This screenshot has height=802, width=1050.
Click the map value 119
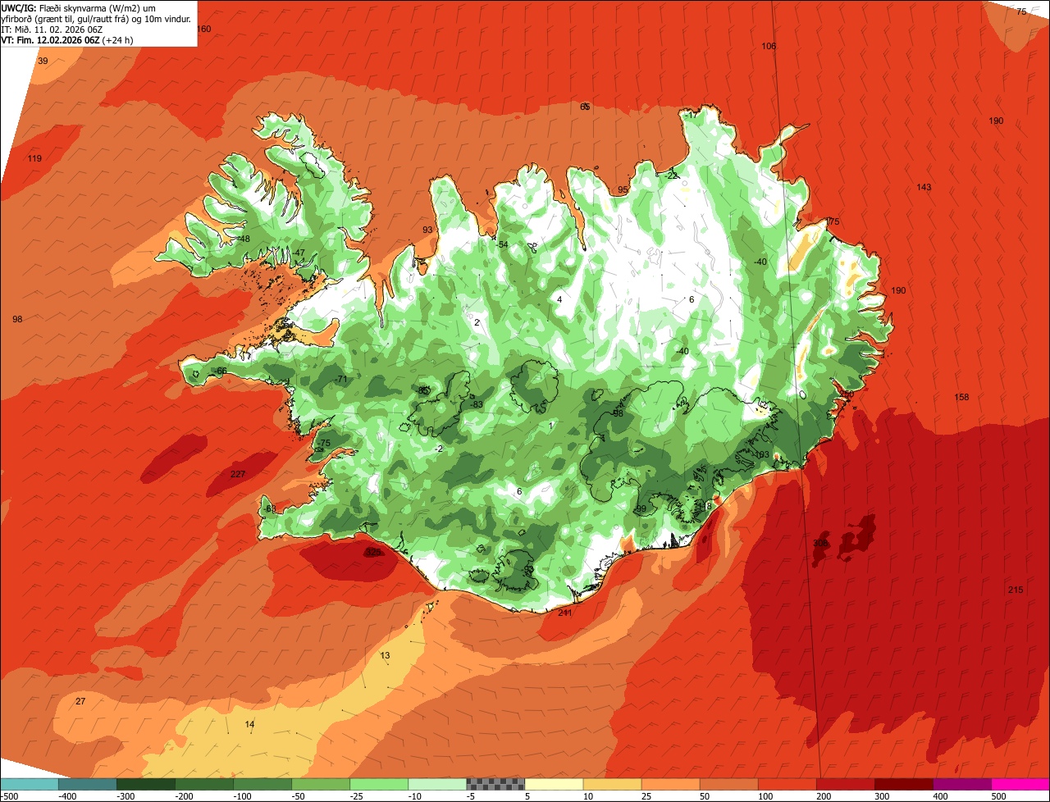pos(34,158)
